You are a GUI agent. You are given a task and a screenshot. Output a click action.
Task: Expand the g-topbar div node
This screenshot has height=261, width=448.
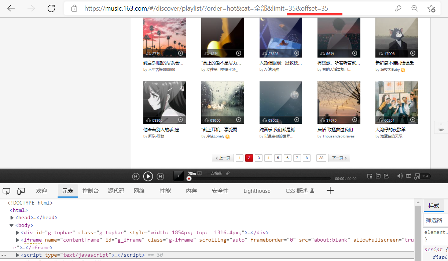point(17,233)
